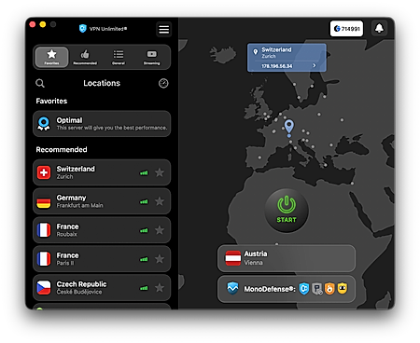Viewport: 420px width, 343px height.
Task: Favorite the Germany Frankfurt server star
Action: tap(160, 201)
